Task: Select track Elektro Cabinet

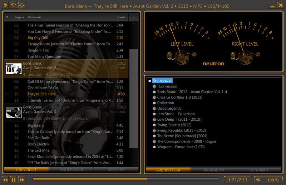Action: pyautogui.click(x=66, y=131)
